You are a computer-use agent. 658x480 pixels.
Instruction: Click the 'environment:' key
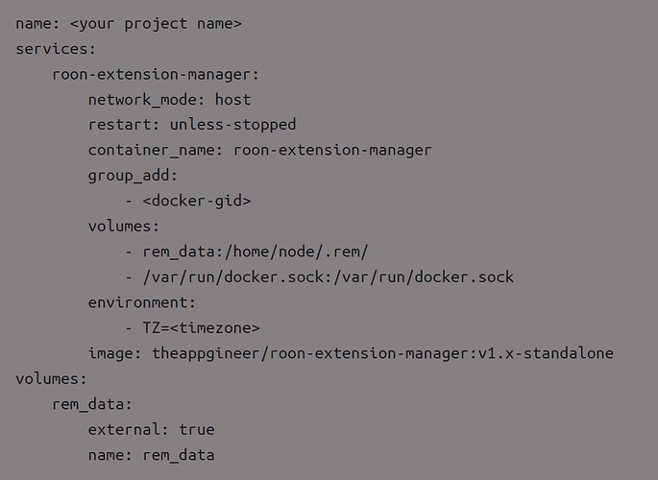(x=142, y=302)
